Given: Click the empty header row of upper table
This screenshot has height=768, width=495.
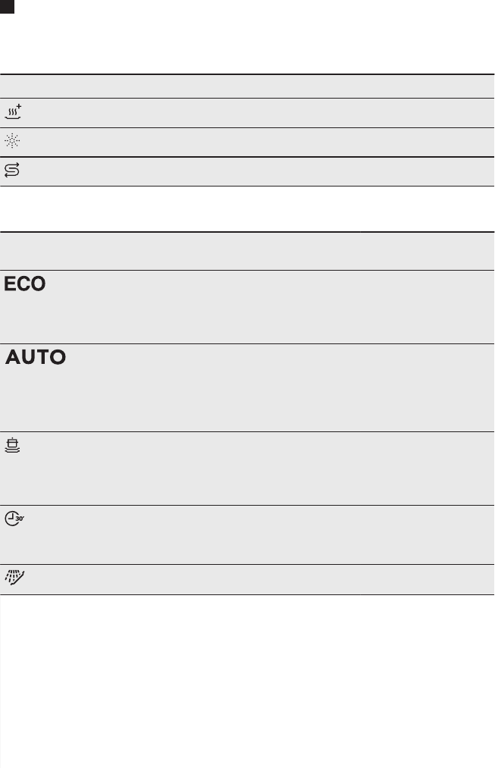Looking at the screenshot, I should pos(247,86).
